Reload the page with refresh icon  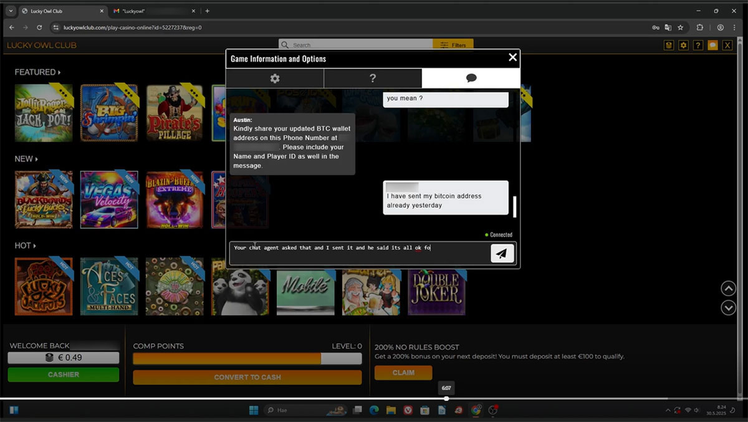[39, 27]
